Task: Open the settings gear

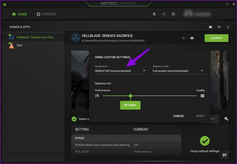Action: click(x=173, y=14)
